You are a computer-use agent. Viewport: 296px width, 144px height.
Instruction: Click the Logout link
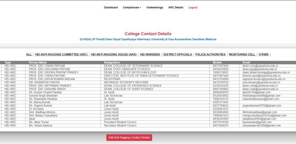[193, 7]
